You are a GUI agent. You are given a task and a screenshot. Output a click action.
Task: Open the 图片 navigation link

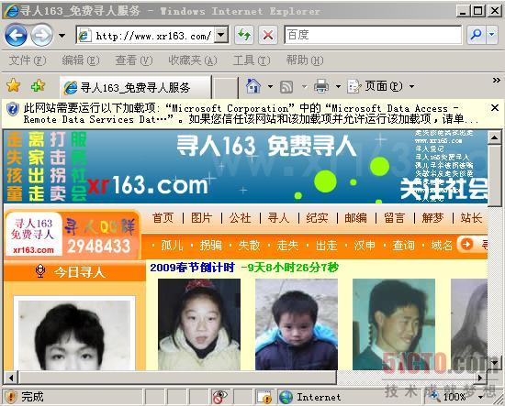(x=202, y=218)
